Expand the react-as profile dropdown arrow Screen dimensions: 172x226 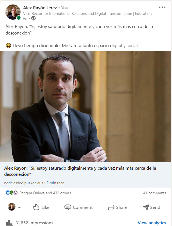[x=19, y=207]
